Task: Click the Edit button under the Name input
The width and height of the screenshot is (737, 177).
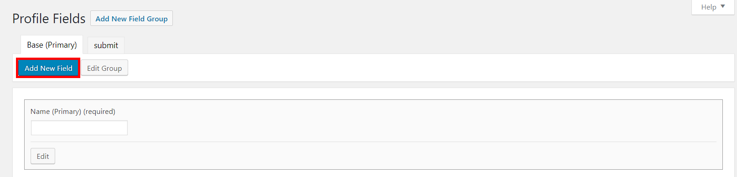Action: (43, 156)
